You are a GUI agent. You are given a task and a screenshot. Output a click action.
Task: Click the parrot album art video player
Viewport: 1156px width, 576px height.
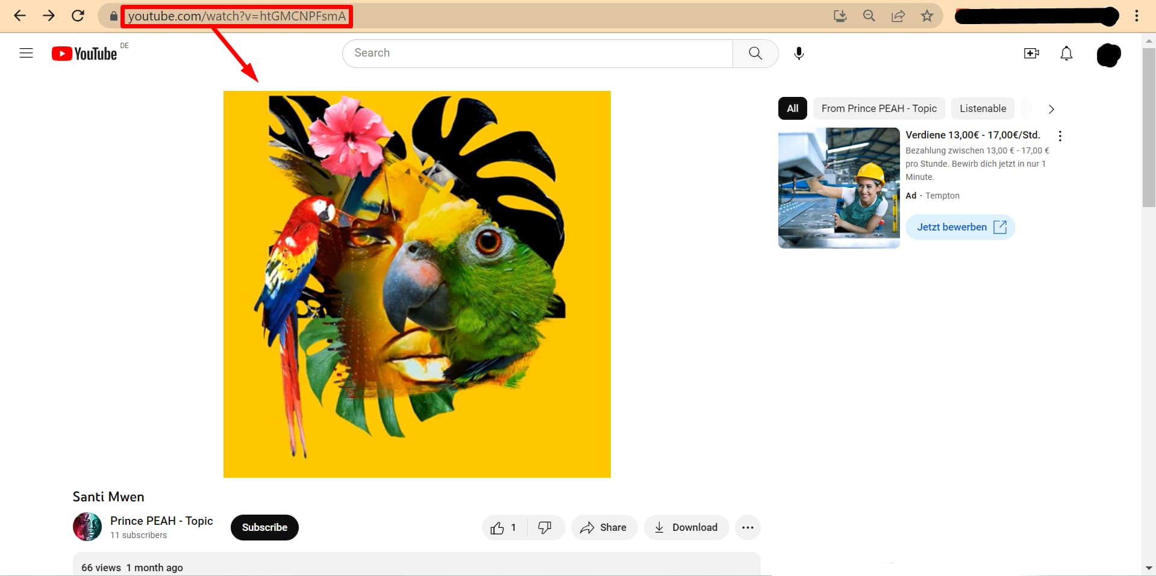point(417,284)
